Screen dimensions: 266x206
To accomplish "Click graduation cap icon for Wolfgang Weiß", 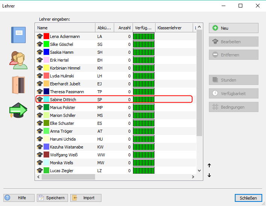I will pyautogui.click(x=40, y=154).
